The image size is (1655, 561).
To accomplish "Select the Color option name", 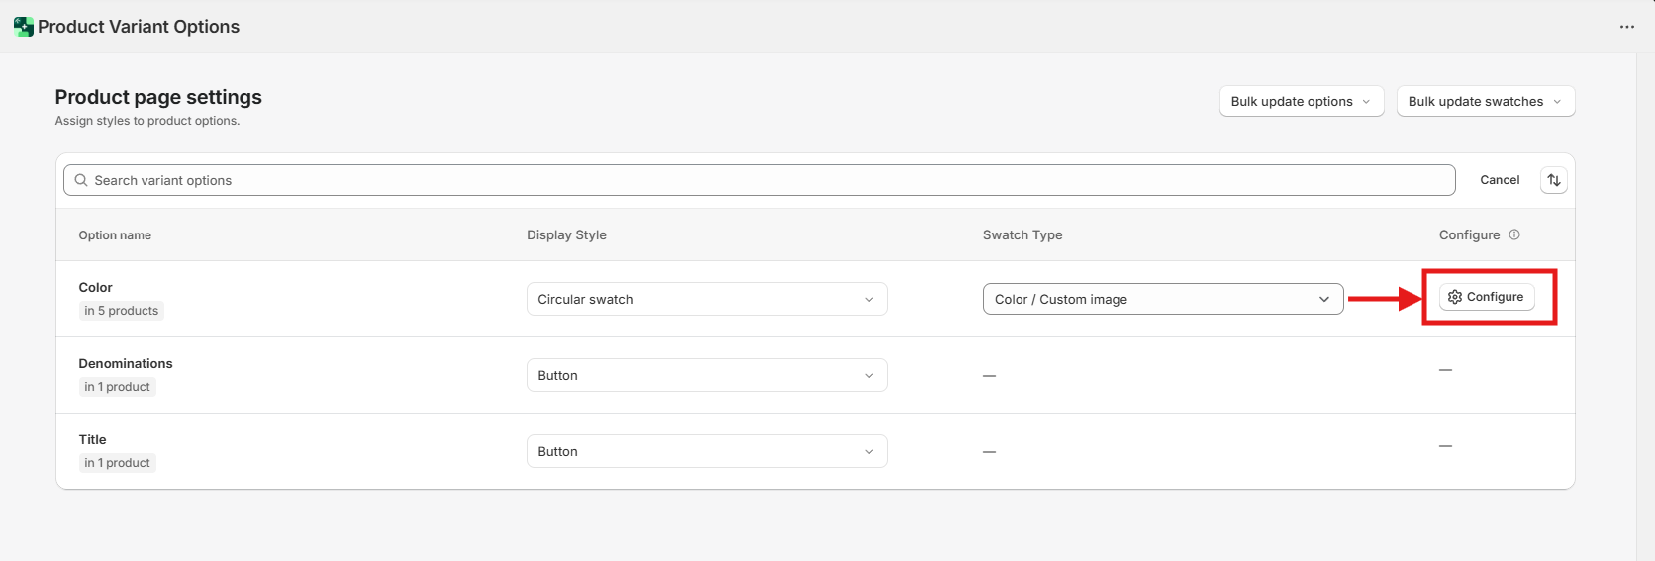I will coord(96,287).
